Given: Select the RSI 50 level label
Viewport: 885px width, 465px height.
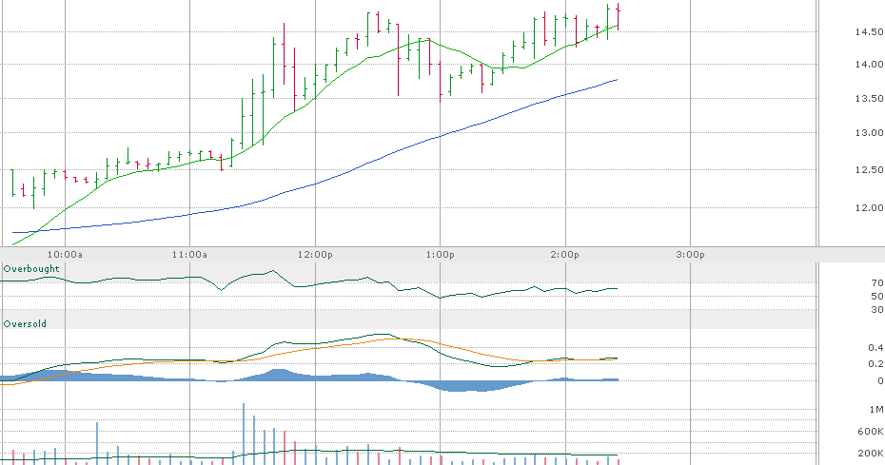Looking at the screenshot, I should [x=877, y=297].
